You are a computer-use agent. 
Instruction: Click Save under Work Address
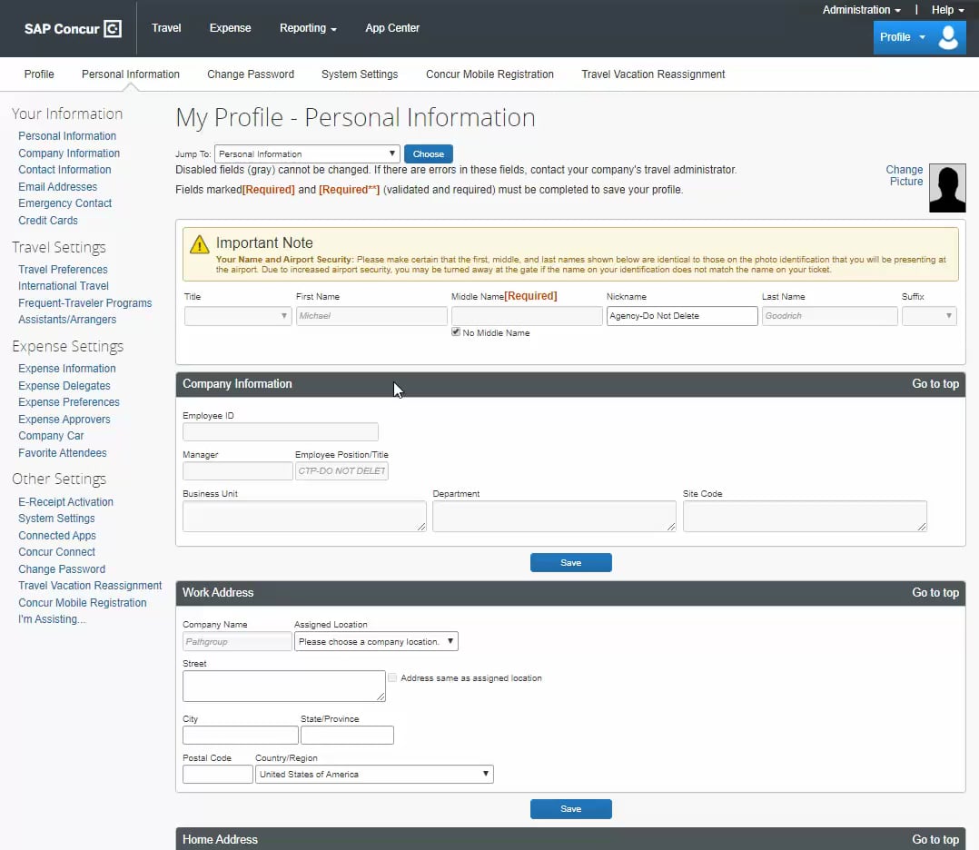point(570,809)
